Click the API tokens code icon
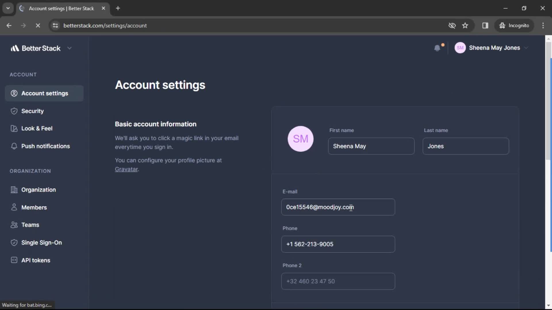552x310 pixels. pyautogui.click(x=14, y=260)
